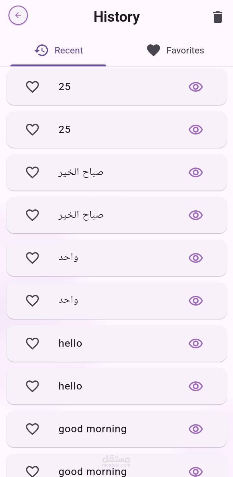
Task: Favorite the first "25" entry
Action: pyautogui.click(x=32, y=87)
